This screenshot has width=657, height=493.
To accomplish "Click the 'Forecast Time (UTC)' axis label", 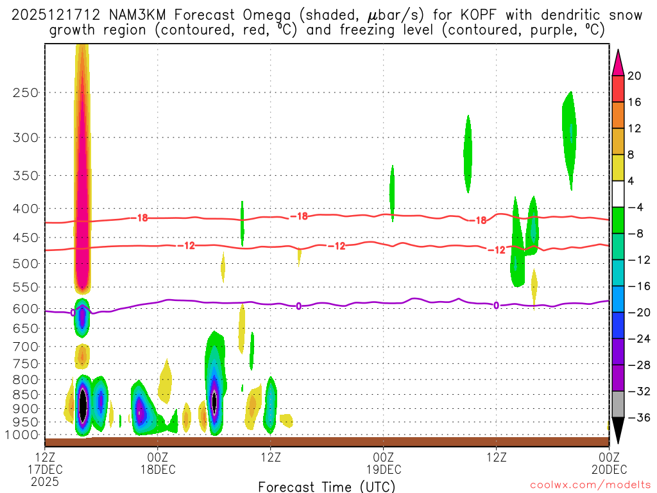I will (327, 487).
